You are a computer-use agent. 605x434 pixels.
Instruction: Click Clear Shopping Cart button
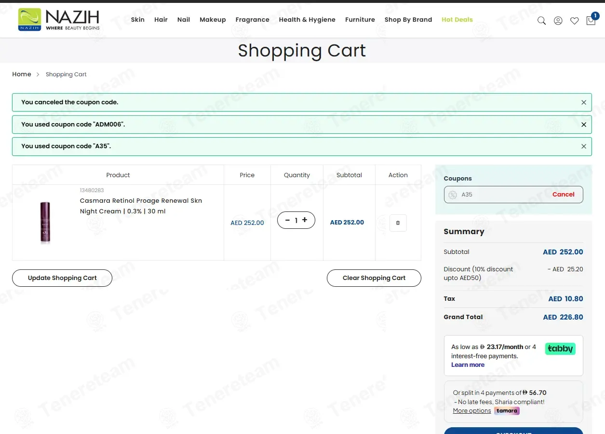click(374, 278)
